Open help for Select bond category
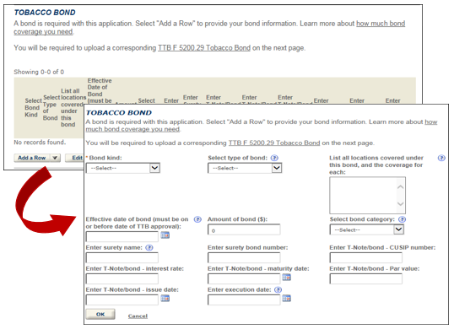This screenshot has height=329, width=454. [402, 219]
